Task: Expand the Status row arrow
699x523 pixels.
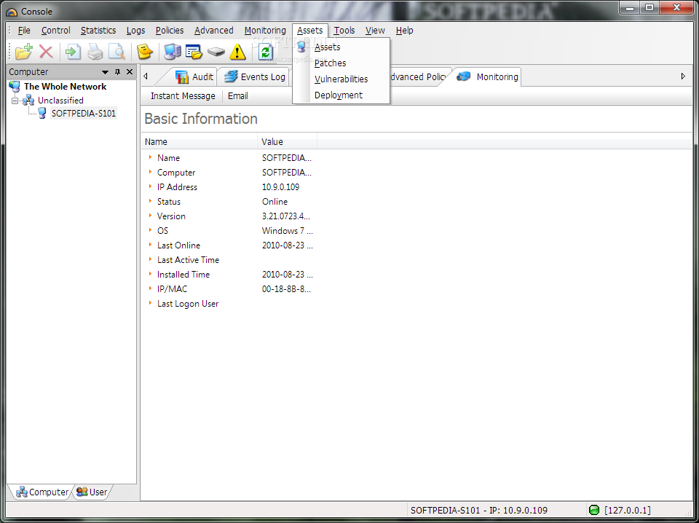Action: point(151,201)
